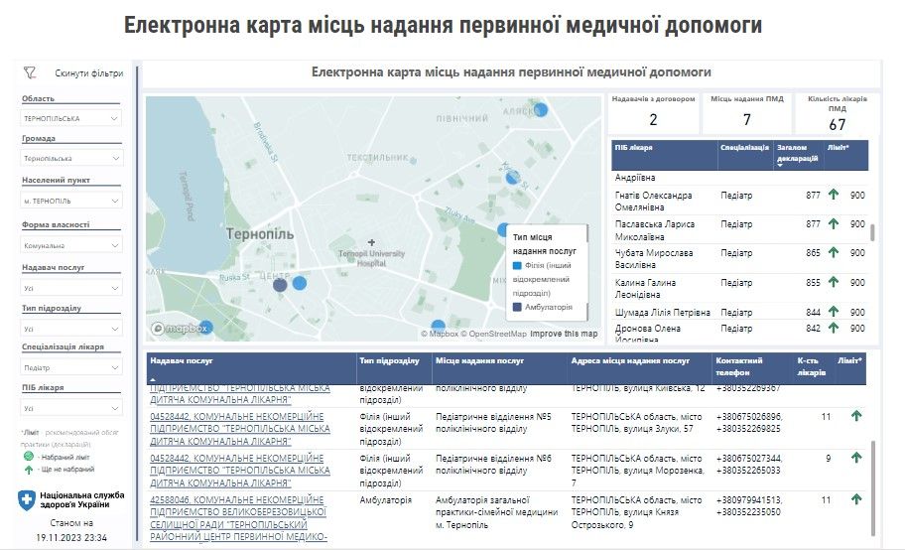Click the Філія legend color swatch
The height and width of the screenshot is (550, 905).
pyautogui.click(x=517, y=266)
